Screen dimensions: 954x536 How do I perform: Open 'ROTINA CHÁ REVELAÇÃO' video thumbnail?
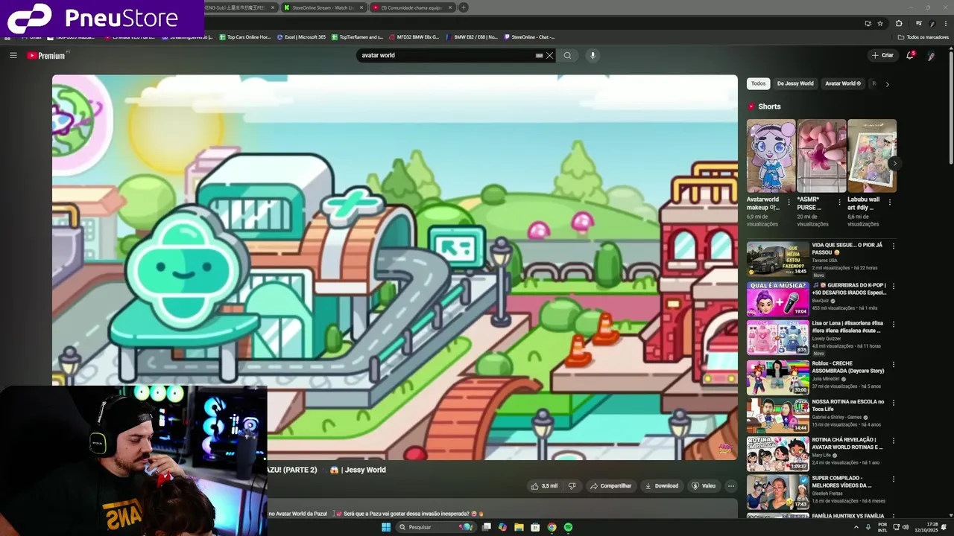(x=778, y=453)
